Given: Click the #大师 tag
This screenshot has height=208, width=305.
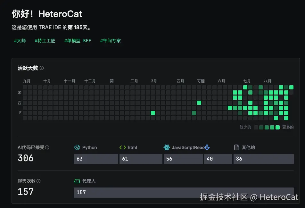Looking at the screenshot, I should click(x=20, y=41).
